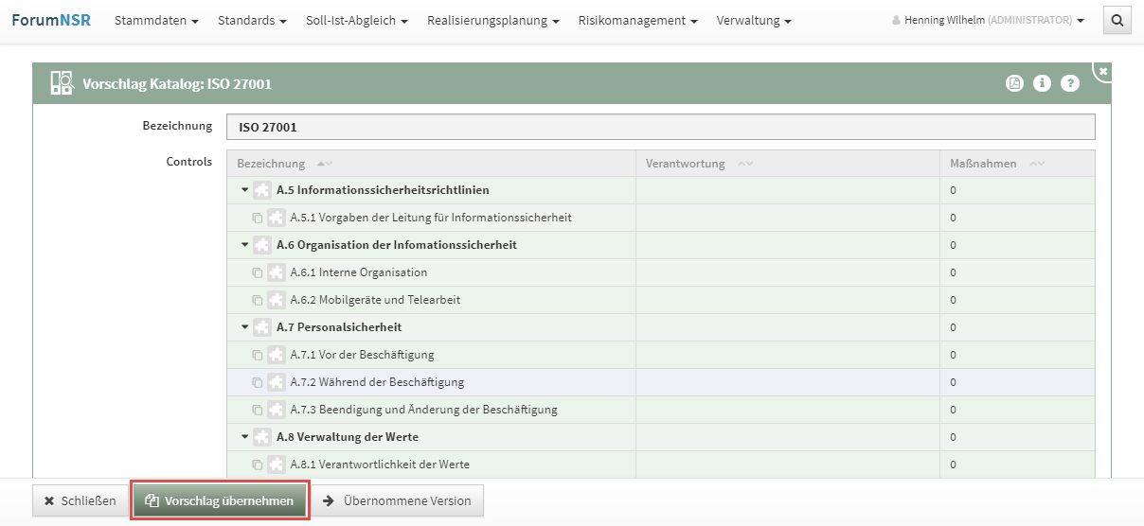This screenshot has height=526, width=1144.
Task: Click the help question mark icon
Action: click(x=1070, y=83)
